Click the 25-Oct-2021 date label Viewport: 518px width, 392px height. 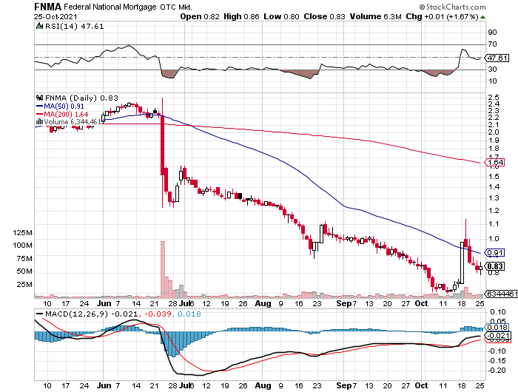click(x=55, y=16)
